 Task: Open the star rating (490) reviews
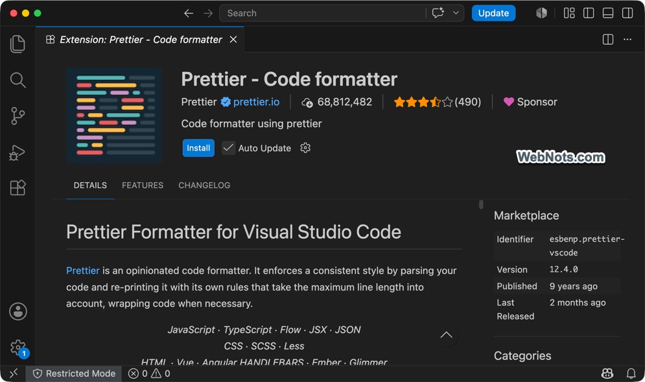pos(438,102)
